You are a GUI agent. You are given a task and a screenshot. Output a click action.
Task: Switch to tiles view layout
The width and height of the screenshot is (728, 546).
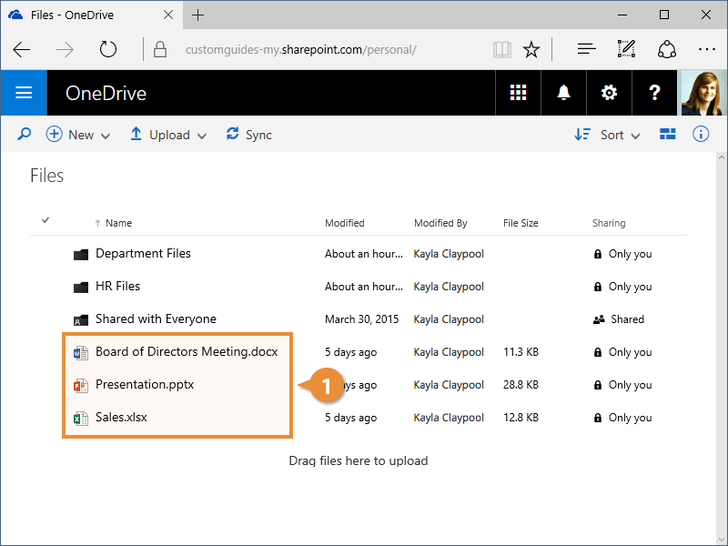pos(668,135)
